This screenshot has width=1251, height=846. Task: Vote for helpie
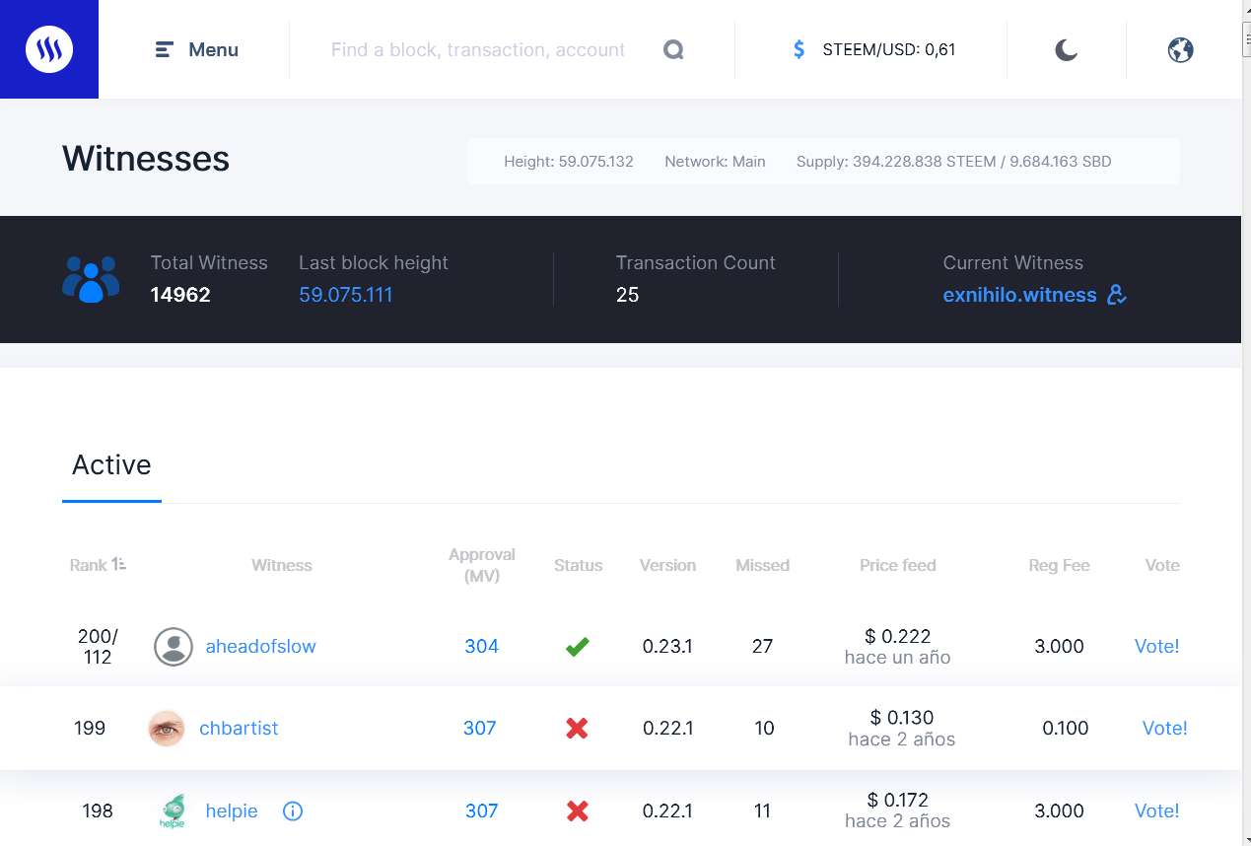(1157, 811)
